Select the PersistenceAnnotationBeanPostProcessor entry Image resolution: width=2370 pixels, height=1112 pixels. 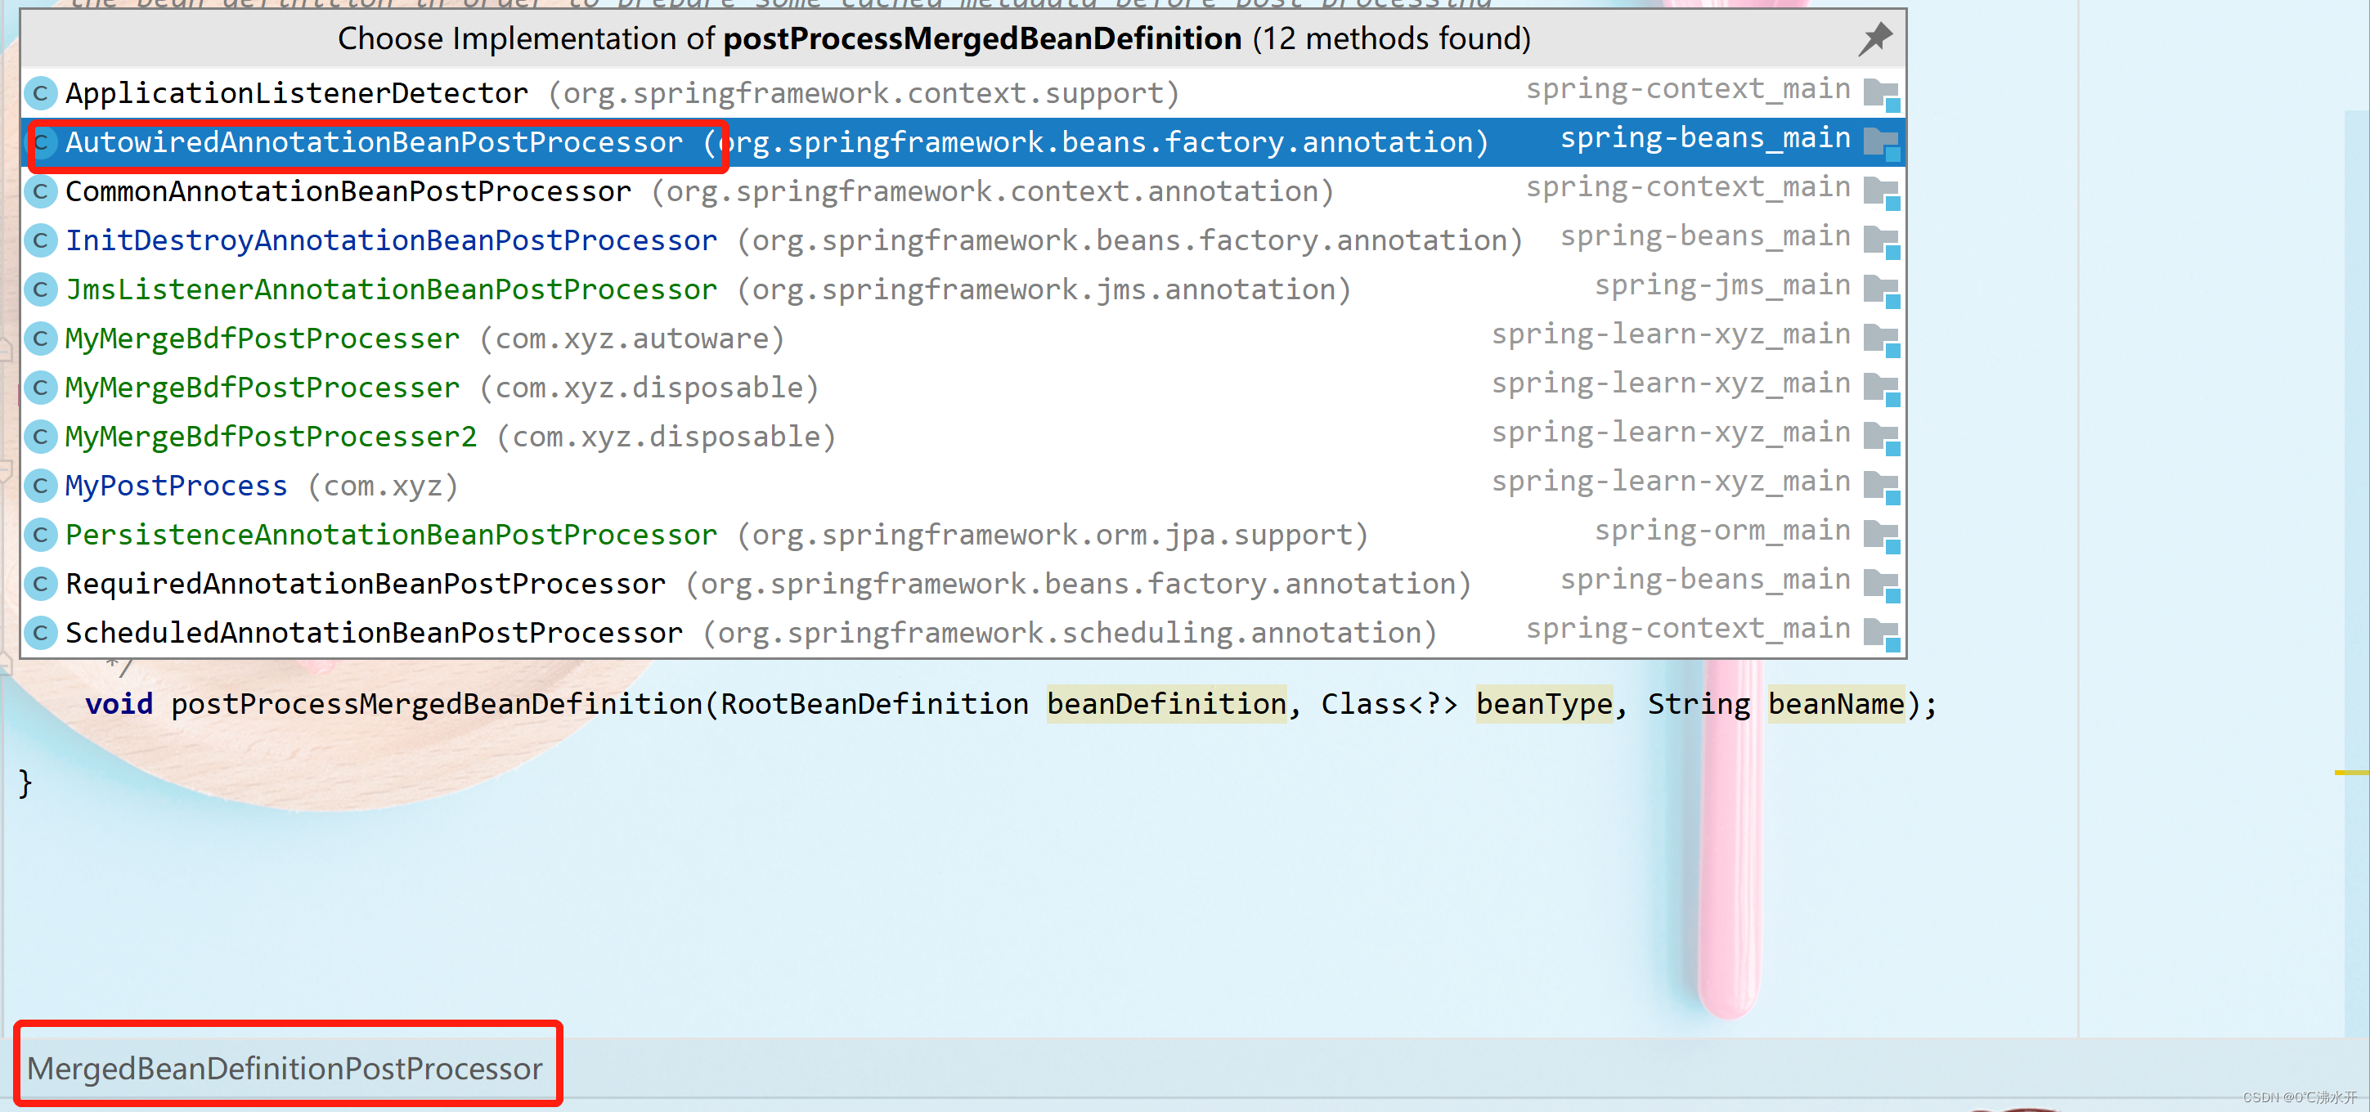pos(390,535)
